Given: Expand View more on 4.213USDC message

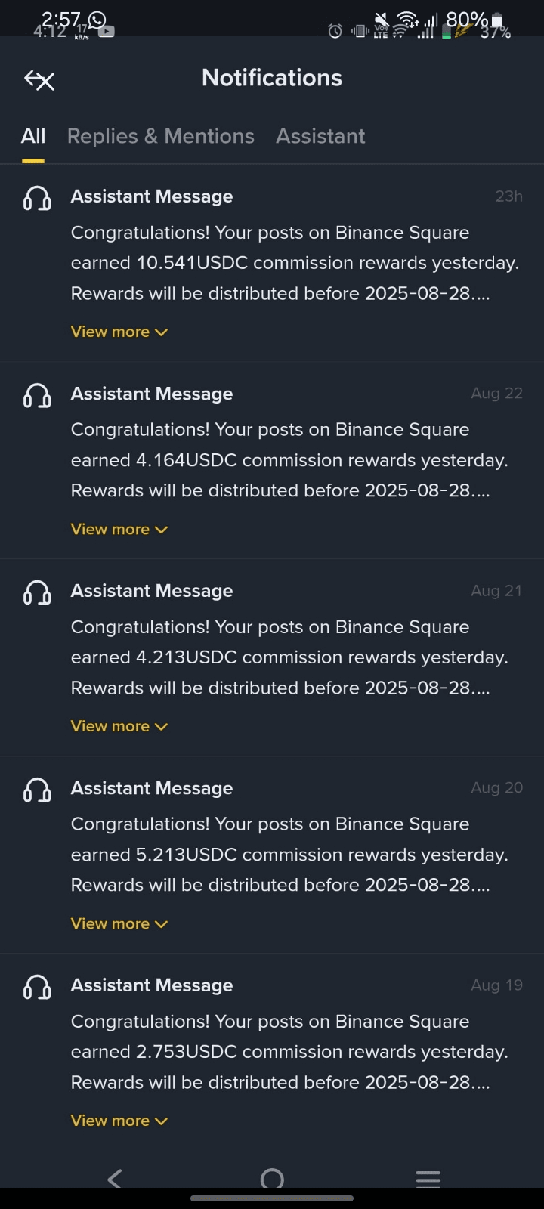Looking at the screenshot, I should click(x=119, y=726).
